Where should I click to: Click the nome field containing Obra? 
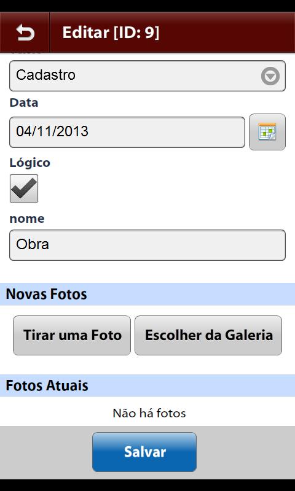point(147,245)
